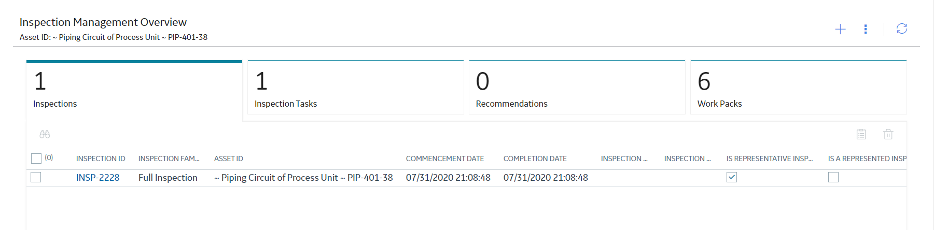Sort by Inspection Family column header
The image size is (934, 230).
click(169, 159)
